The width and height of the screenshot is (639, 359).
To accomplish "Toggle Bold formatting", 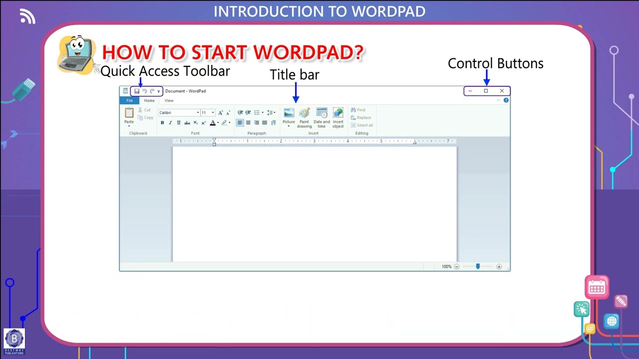I will pos(162,123).
